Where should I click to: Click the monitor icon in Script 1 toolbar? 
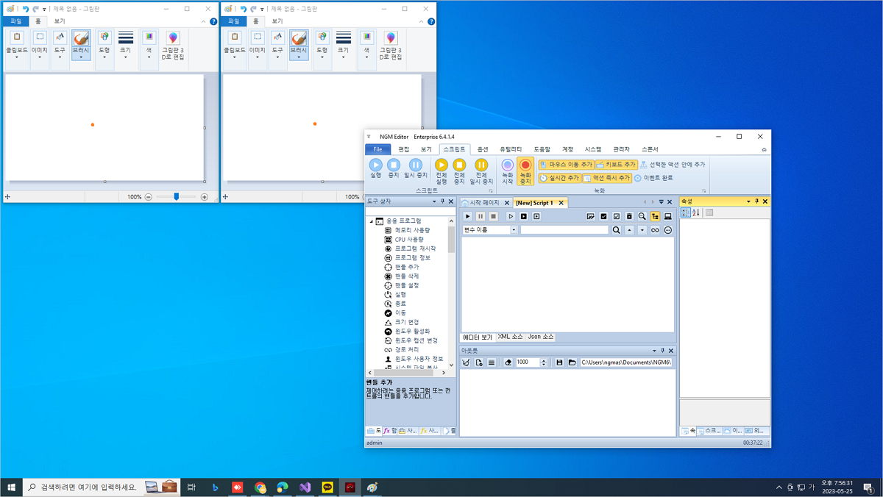point(668,217)
